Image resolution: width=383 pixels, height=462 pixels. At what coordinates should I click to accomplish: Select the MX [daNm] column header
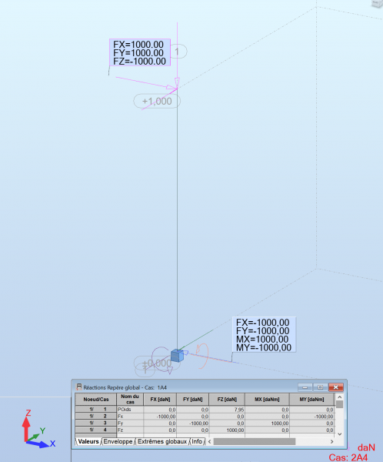[267, 399]
